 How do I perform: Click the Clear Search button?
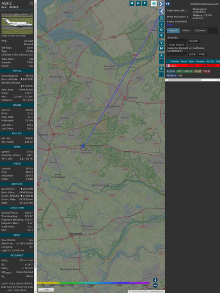coord(177,45)
